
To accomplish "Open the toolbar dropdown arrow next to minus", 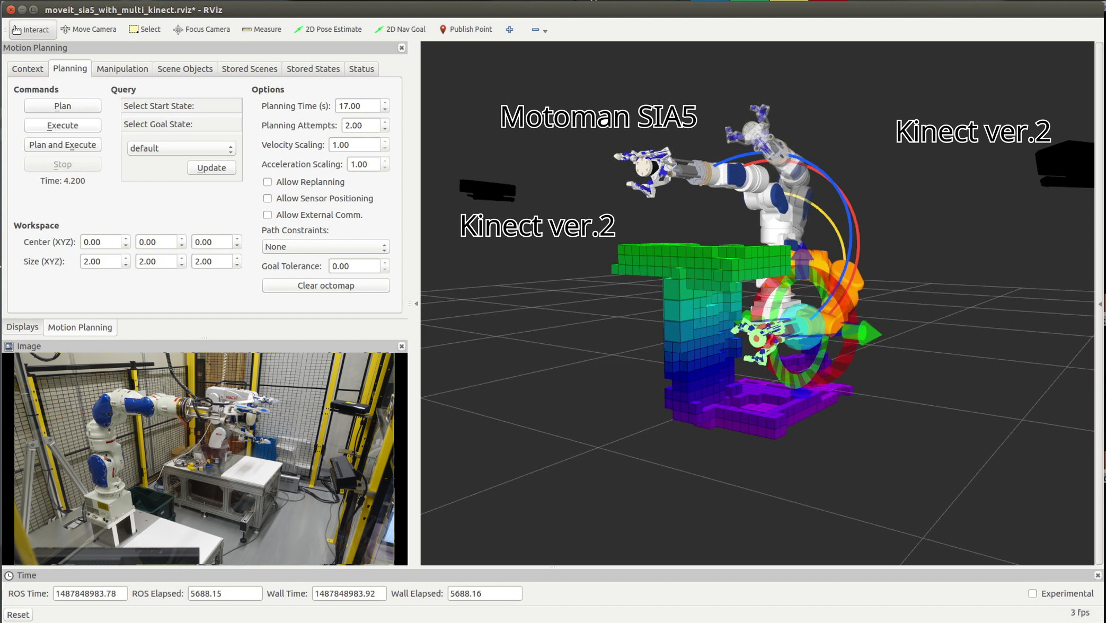I will [x=545, y=31].
